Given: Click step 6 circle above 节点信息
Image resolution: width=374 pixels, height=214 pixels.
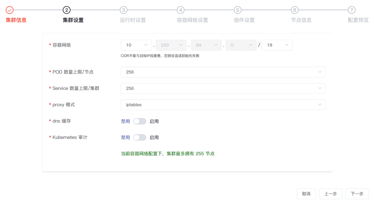Looking at the screenshot, I should [295, 10].
